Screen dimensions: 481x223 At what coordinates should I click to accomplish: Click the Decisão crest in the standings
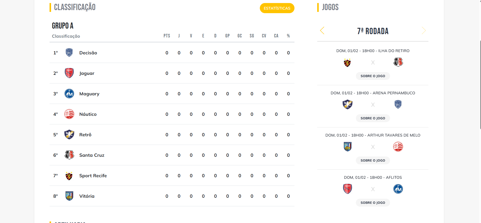pos(69,53)
